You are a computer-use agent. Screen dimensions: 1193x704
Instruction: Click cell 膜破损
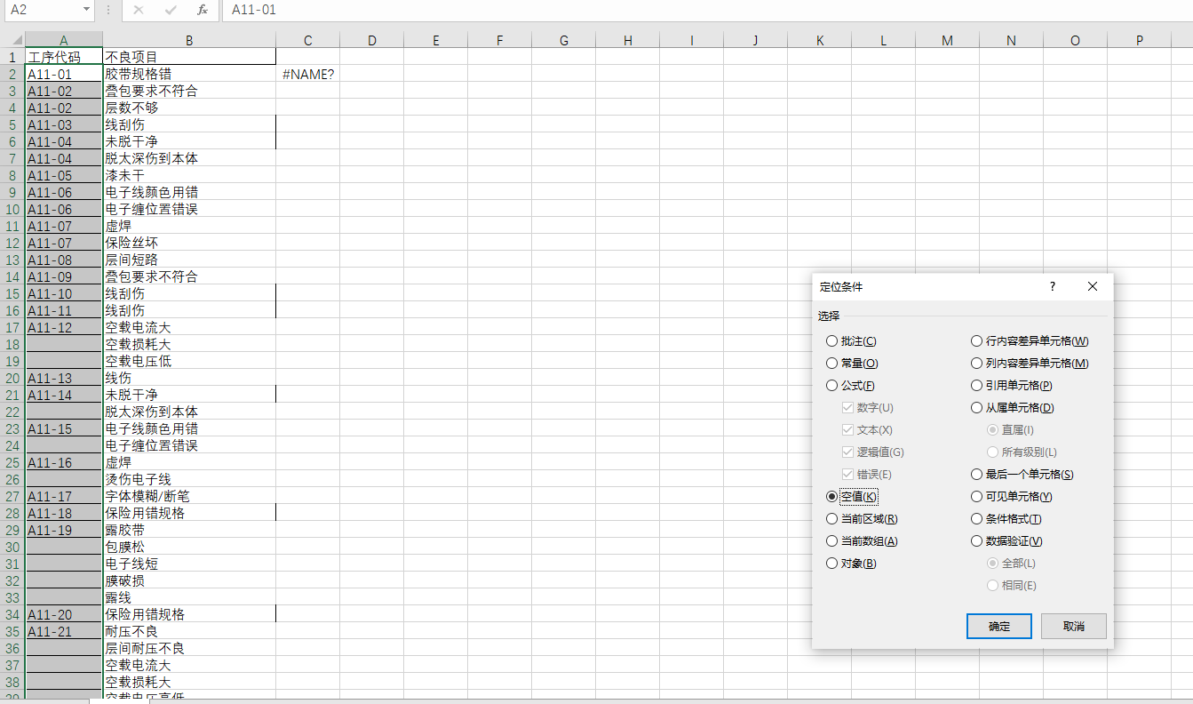(x=189, y=580)
